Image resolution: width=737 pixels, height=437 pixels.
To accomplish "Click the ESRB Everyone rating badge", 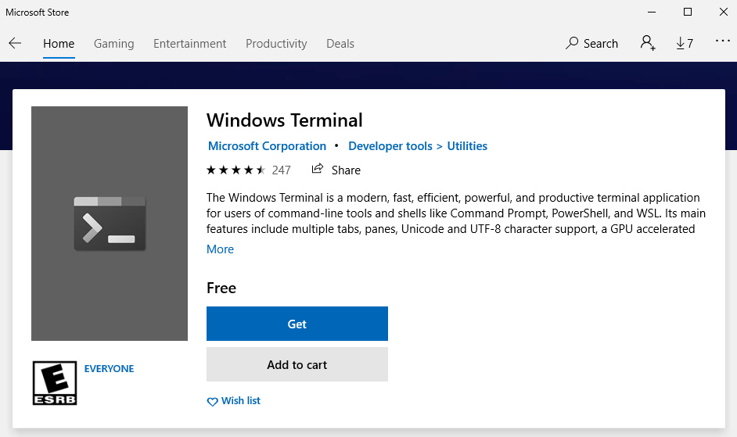I will pyautogui.click(x=55, y=383).
